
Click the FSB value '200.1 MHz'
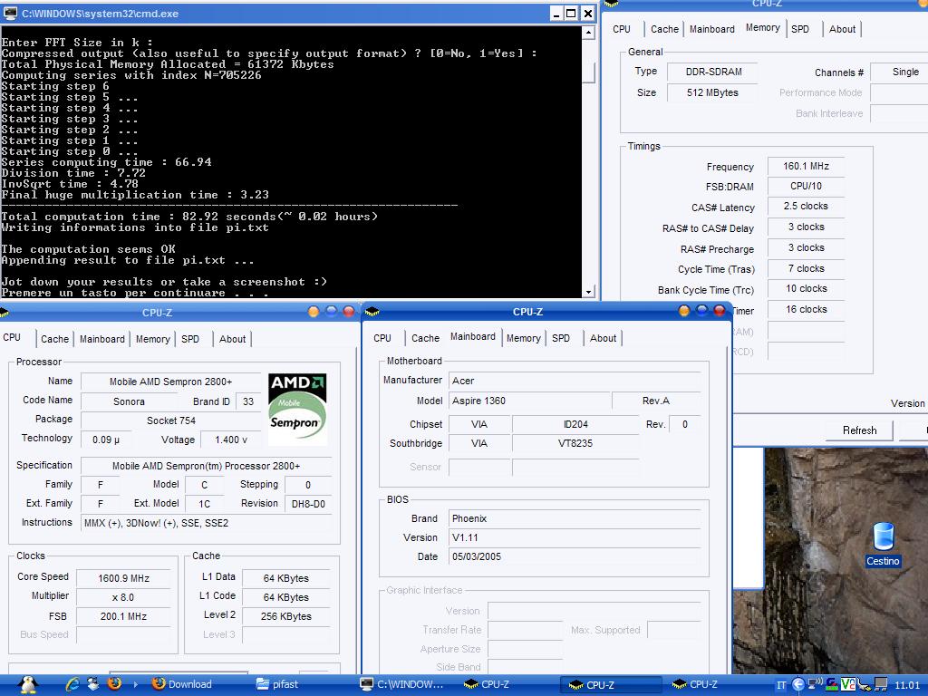click(123, 616)
